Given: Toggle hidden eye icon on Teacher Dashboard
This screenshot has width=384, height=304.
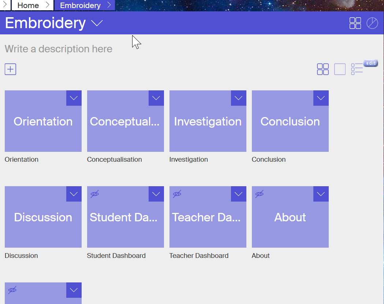Looking at the screenshot, I should [x=177, y=194].
